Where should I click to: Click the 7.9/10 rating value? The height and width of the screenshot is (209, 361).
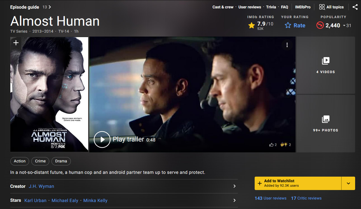coord(265,24)
